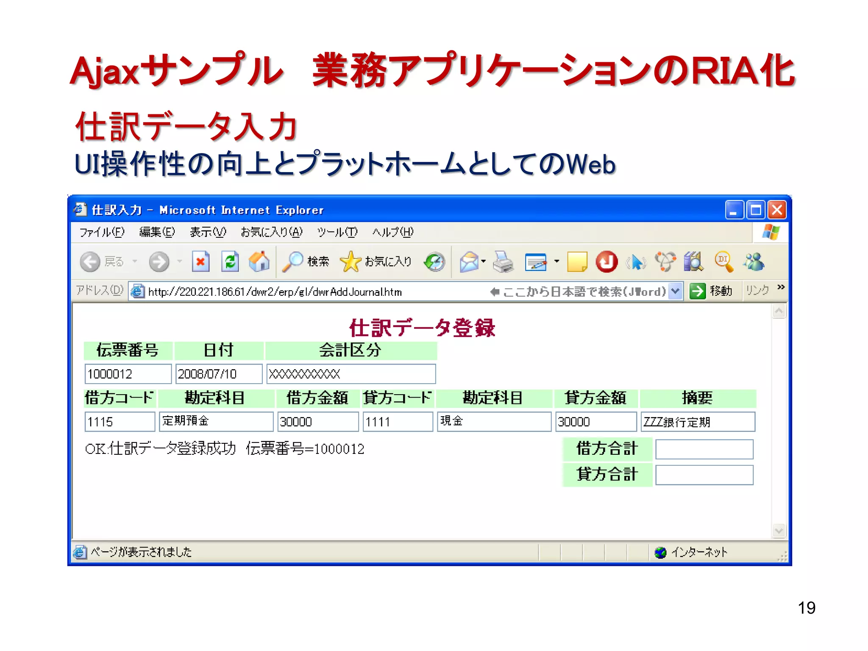Click the status bar page icon
The height and width of the screenshot is (651, 868).
pos(80,552)
